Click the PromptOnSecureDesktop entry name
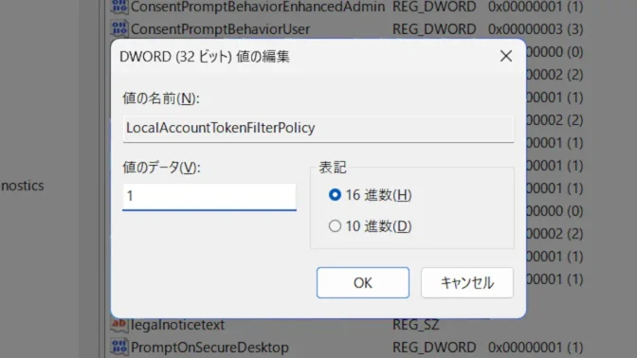This screenshot has height=358, width=637. 209,348
